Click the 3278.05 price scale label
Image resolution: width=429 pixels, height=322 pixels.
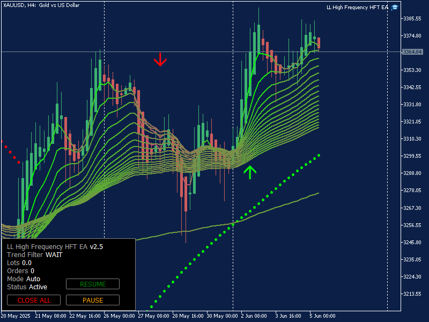click(x=412, y=191)
